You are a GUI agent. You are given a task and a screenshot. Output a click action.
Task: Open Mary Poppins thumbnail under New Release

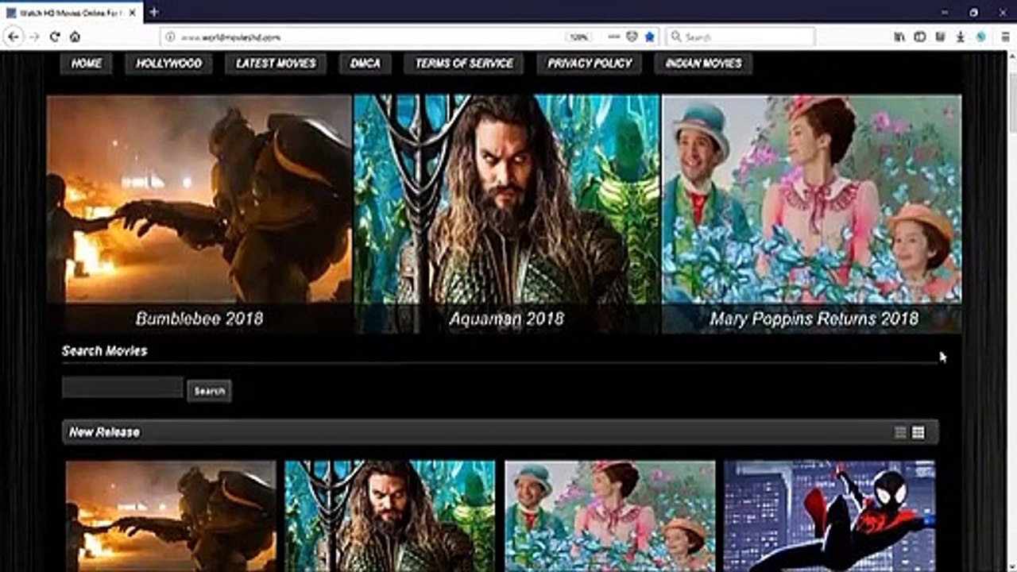610,516
